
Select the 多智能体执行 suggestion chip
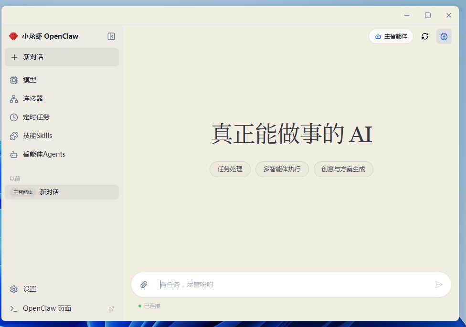point(282,169)
